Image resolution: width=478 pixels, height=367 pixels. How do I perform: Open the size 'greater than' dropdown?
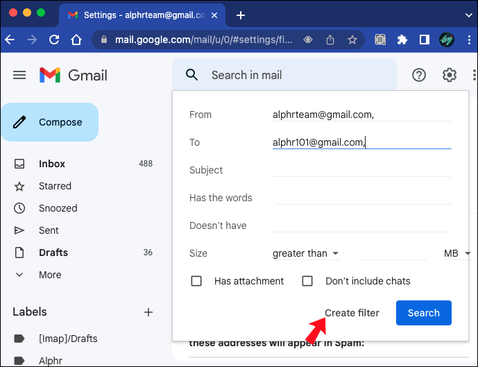point(306,253)
